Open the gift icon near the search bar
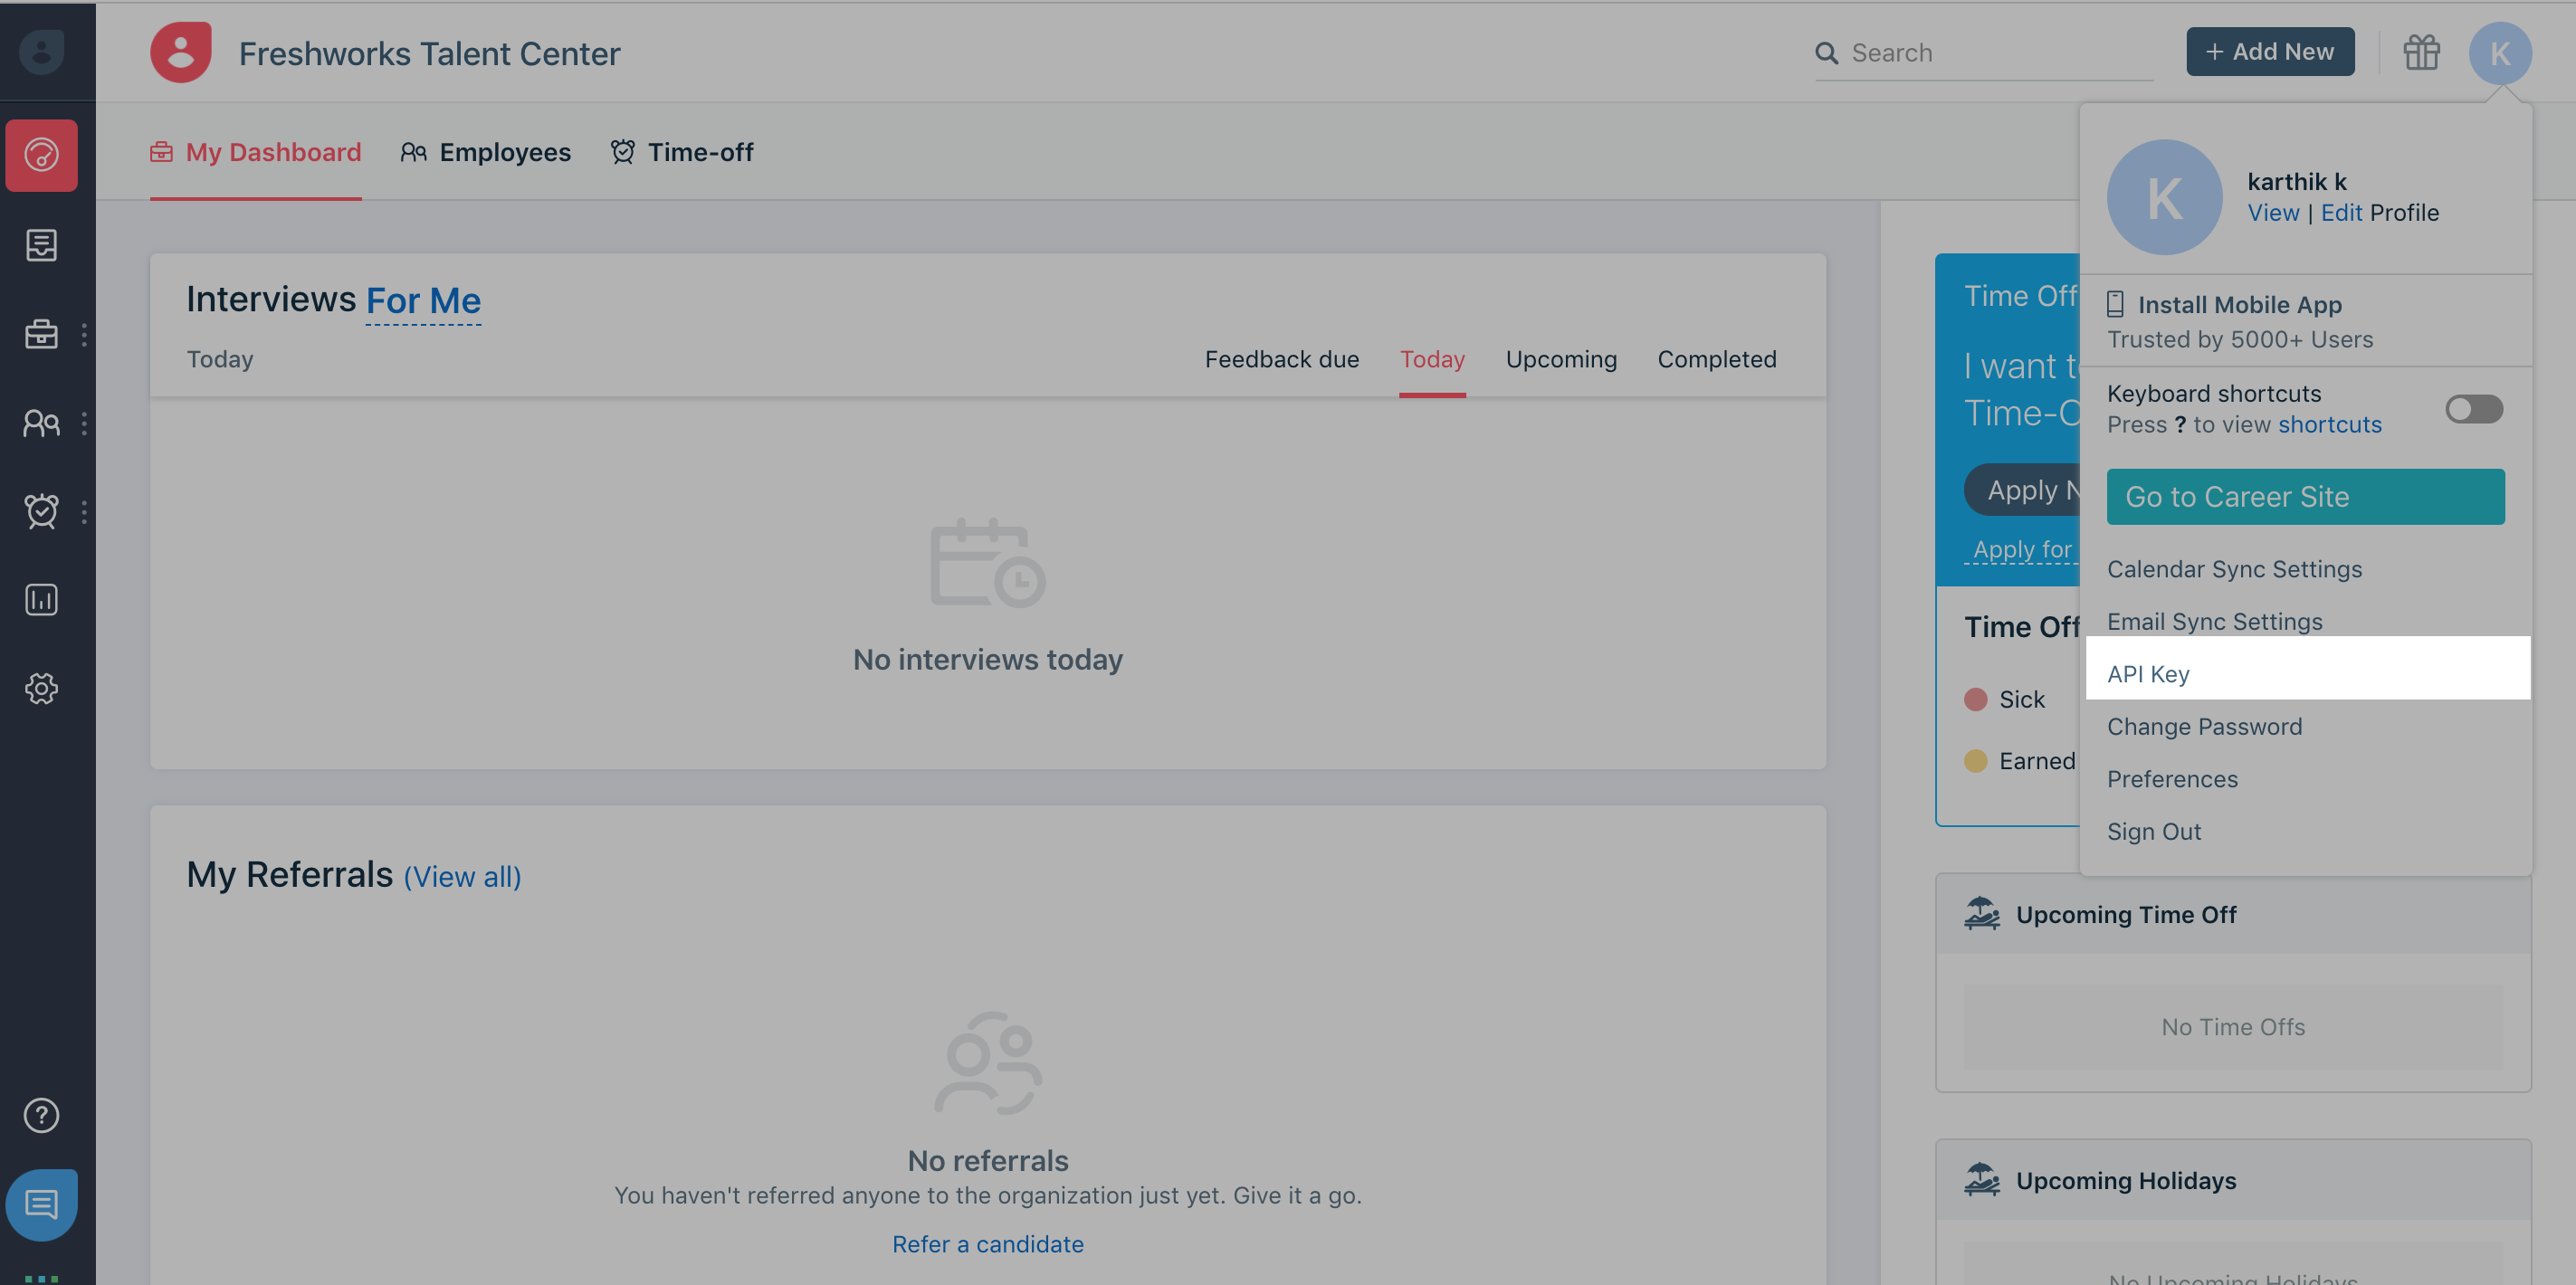 (x=2421, y=52)
